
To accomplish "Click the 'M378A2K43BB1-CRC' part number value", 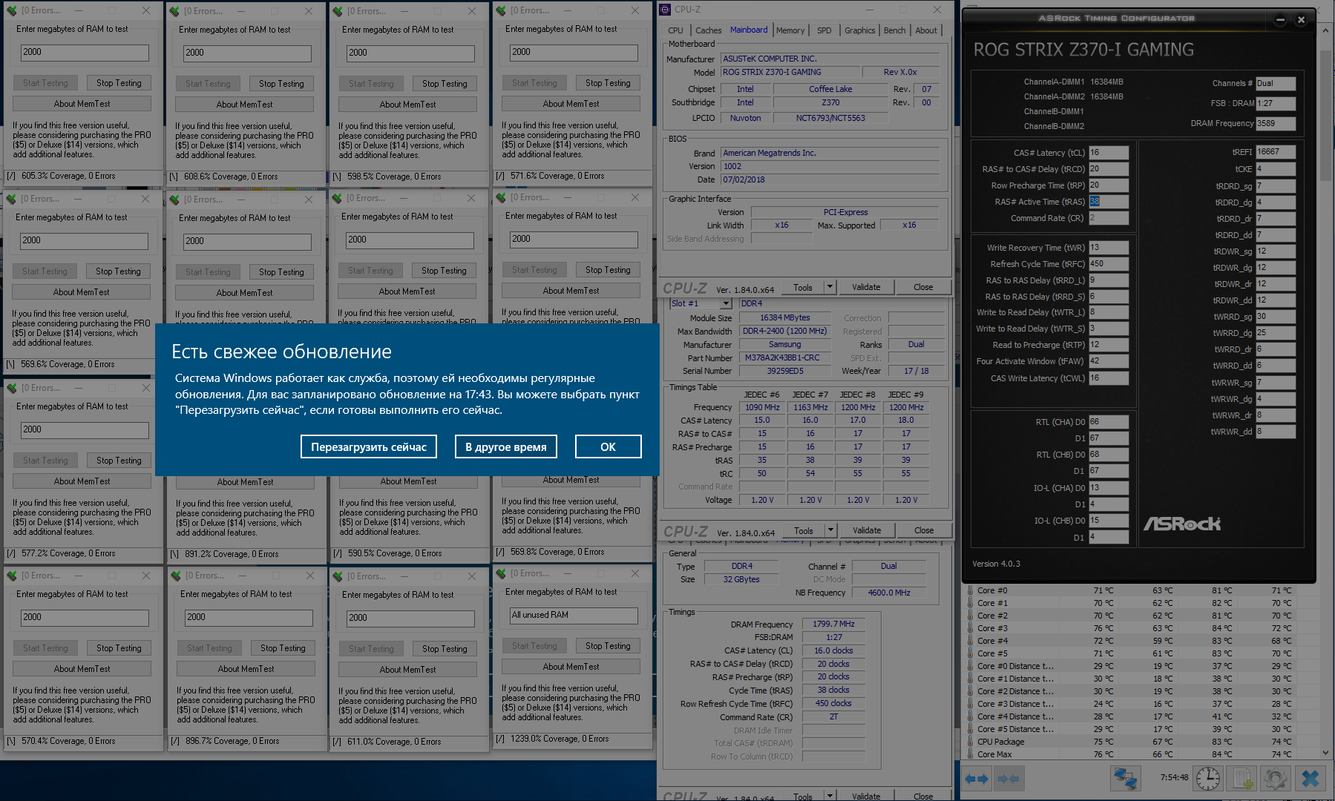I will point(784,357).
